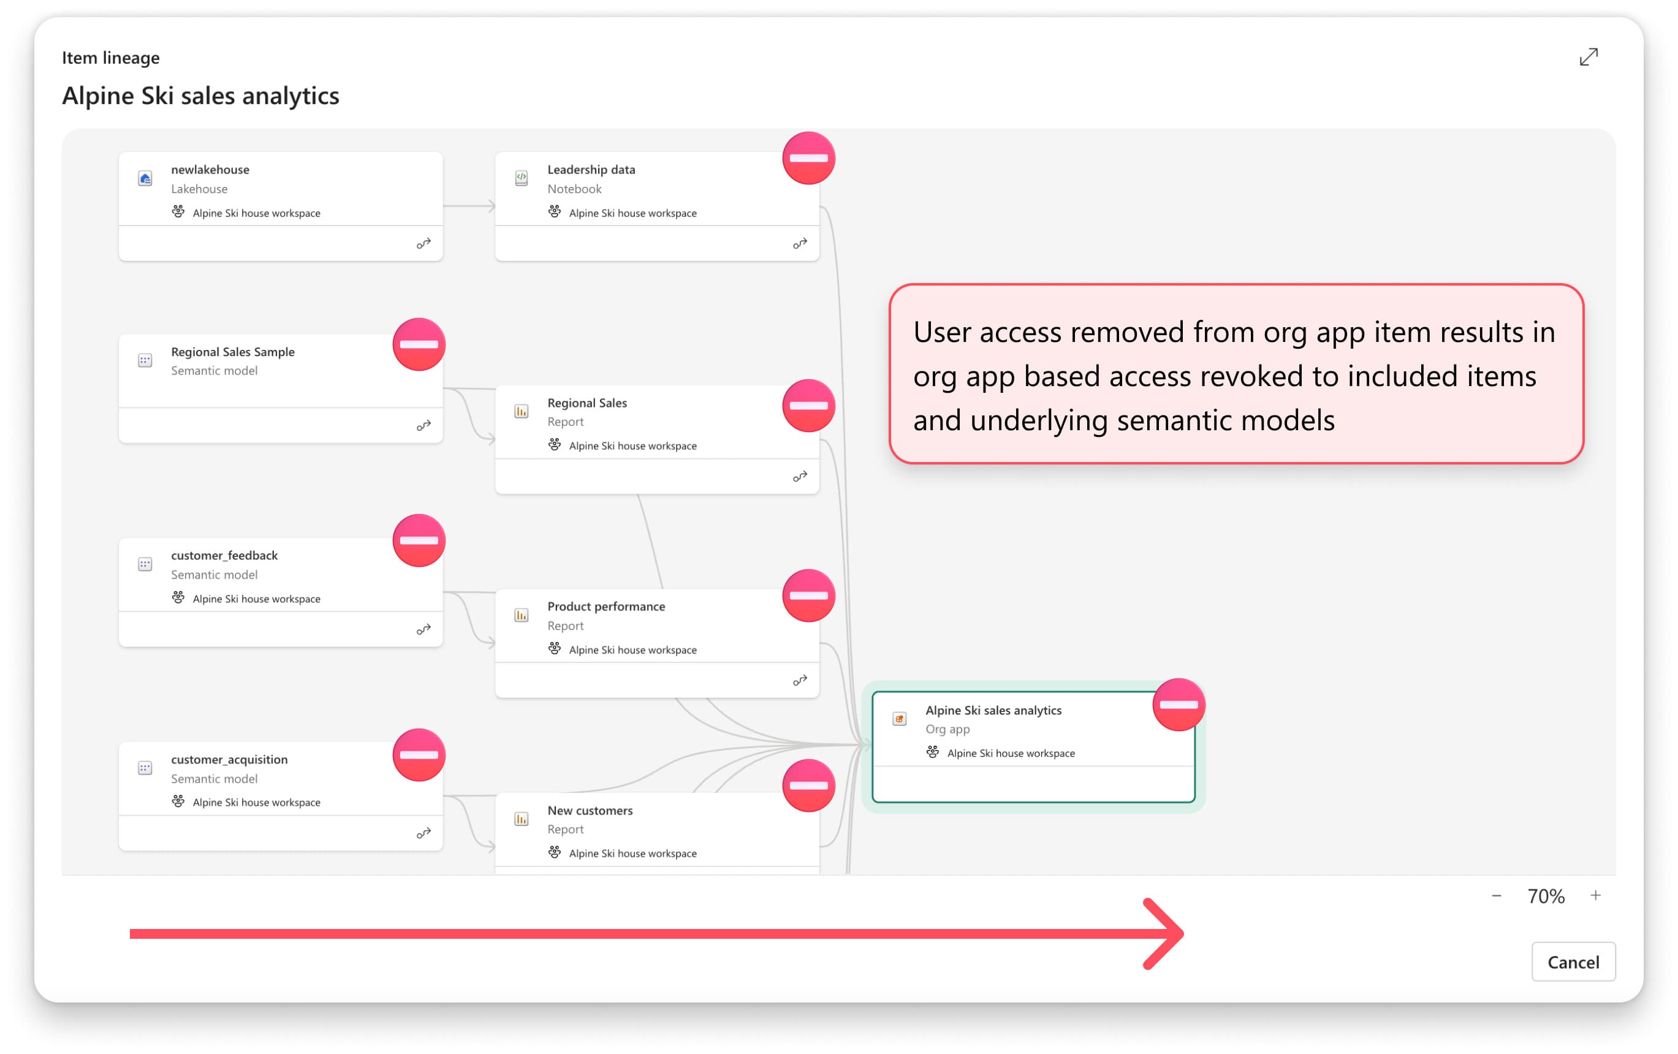
Task: Click the customer_feedback lineage link icon
Action: [x=423, y=629]
